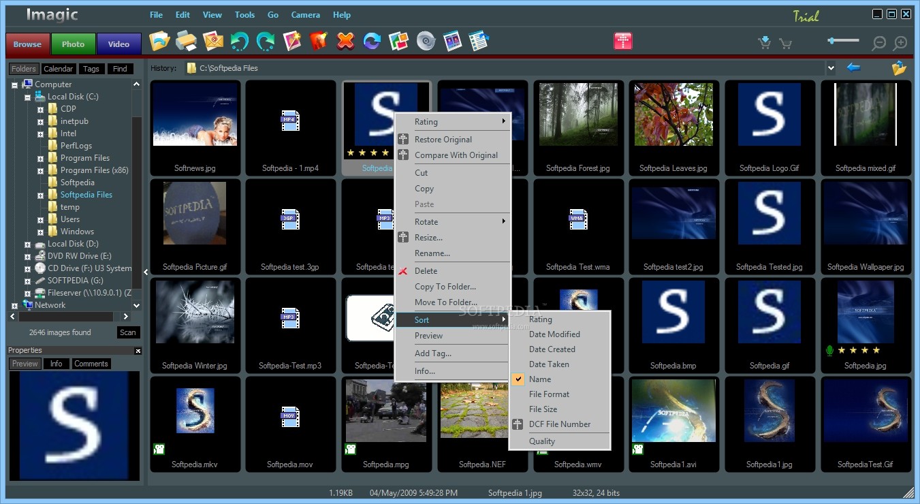Click the disc burn icon

(x=426, y=42)
